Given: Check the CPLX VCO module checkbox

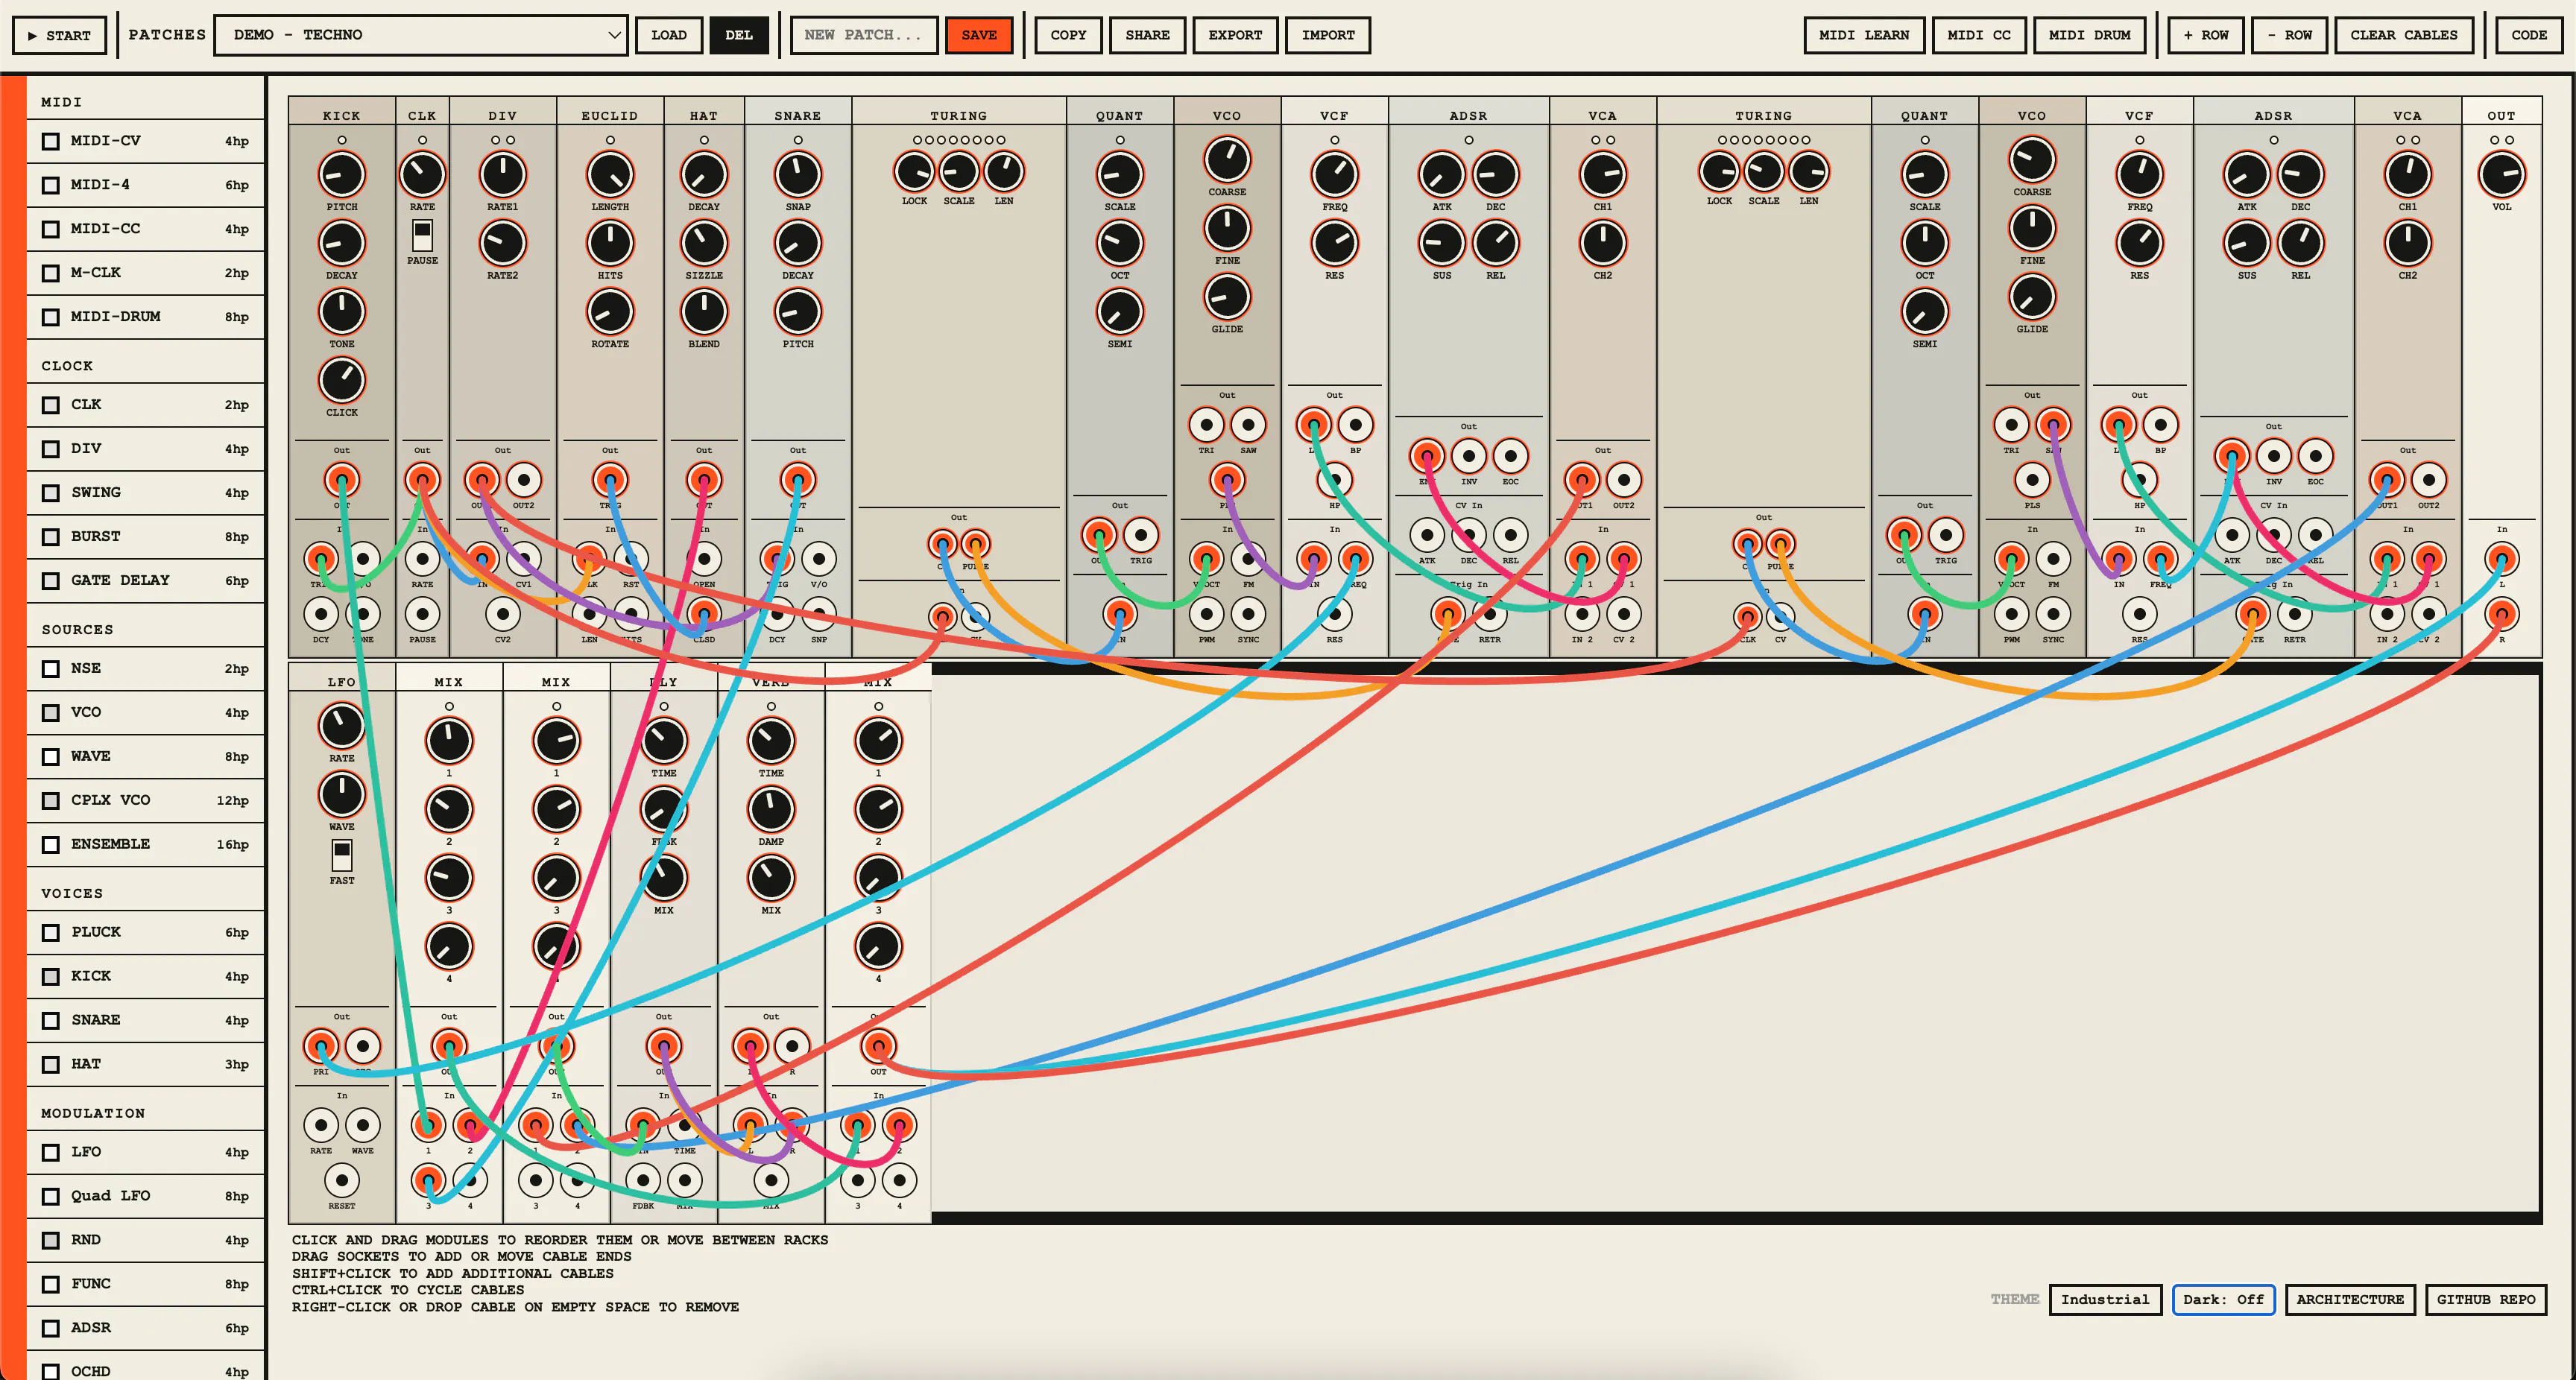Looking at the screenshot, I should point(51,801).
